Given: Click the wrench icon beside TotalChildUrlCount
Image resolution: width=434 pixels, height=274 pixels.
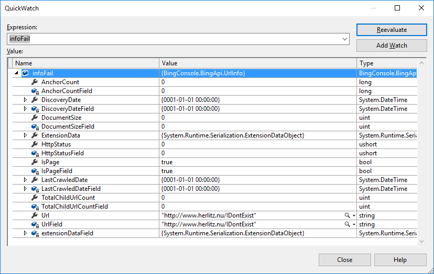Looking at the screenshot, I should point(35,198).
